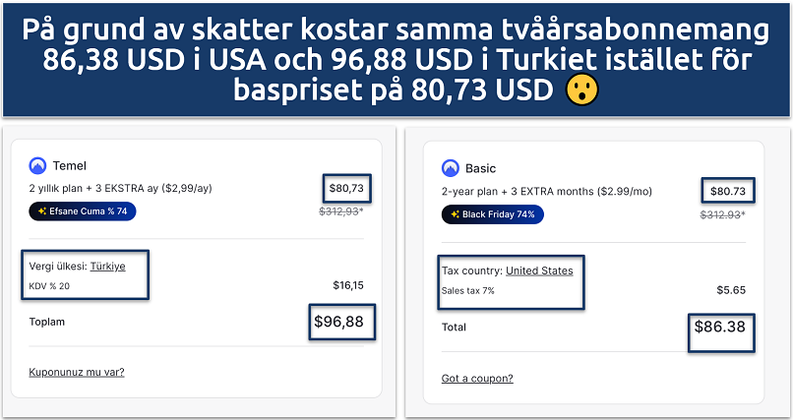Click the sparkle icon in Black Friday badge

tap(456, 213)
